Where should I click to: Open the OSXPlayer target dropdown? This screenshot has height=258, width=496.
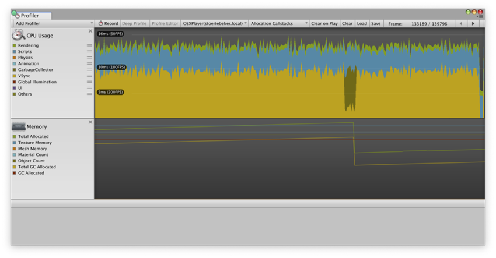pyautogui.click(x=214, y=24)
